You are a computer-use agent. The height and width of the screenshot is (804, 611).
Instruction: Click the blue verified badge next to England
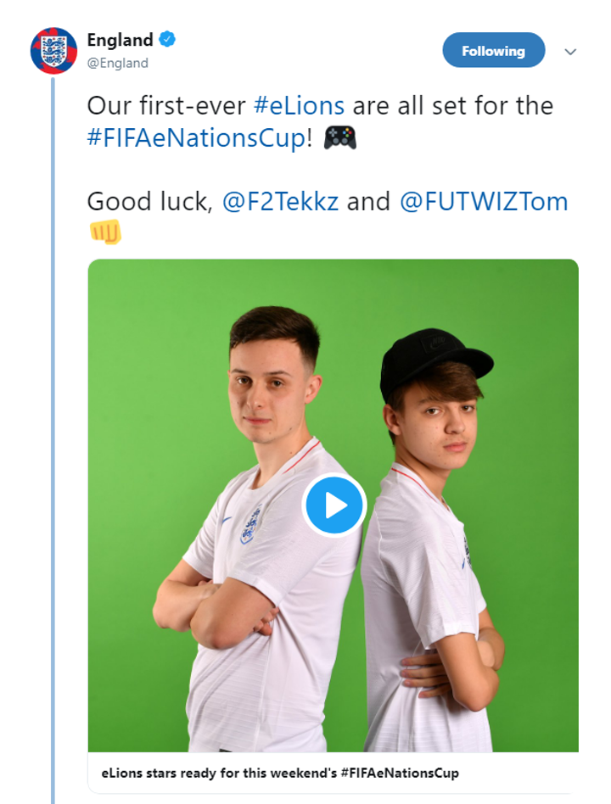pyautogui.click(x=169, y=40)
